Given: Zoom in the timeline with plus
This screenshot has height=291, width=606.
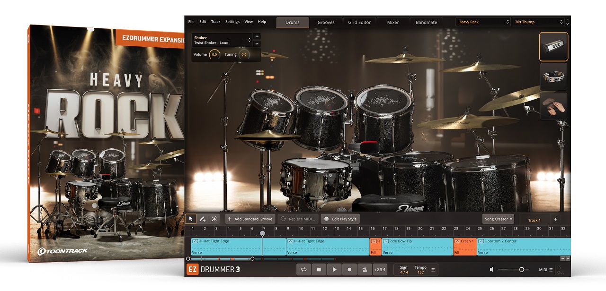Looking at the screenshot, I should [x=568, y=258].
